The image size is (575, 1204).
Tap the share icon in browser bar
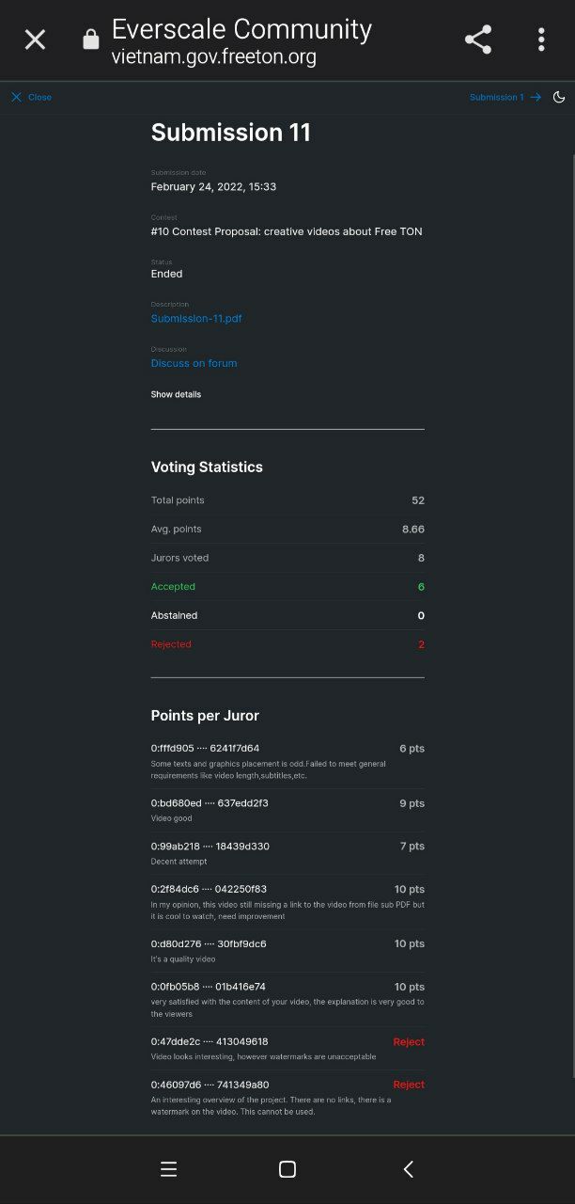[478, 40]
